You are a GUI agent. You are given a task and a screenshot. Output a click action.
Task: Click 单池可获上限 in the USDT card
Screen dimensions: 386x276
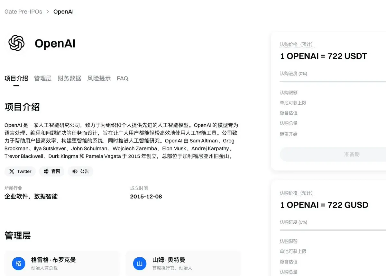pos(293,103)
